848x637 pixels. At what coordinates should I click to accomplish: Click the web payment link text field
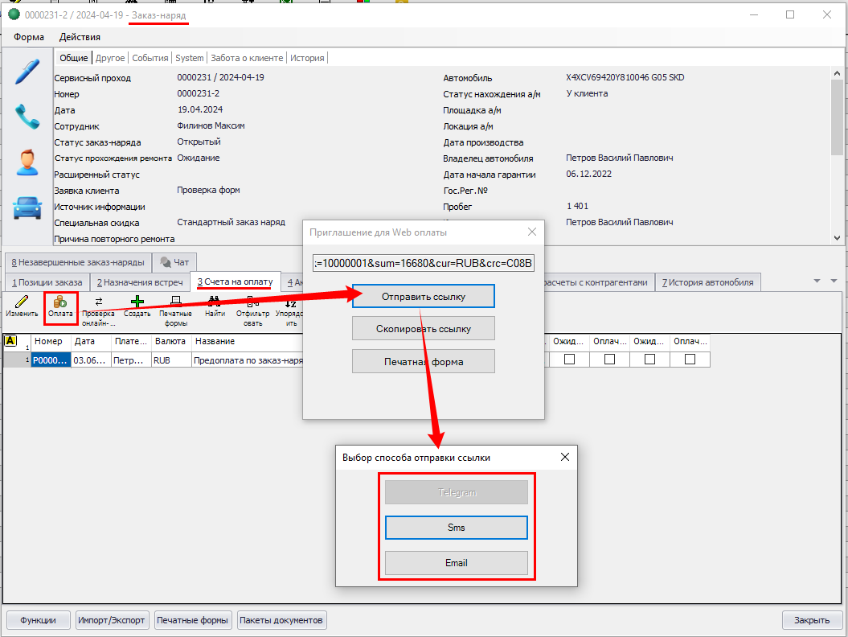pos(423,262)
